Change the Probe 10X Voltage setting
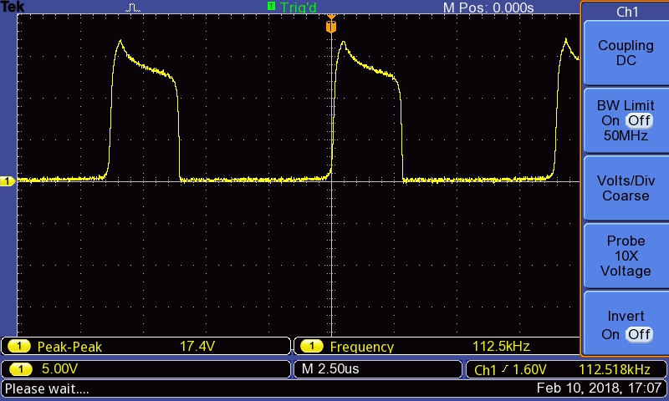This screenshot has height=401, width=669. (x=626, y=256)
